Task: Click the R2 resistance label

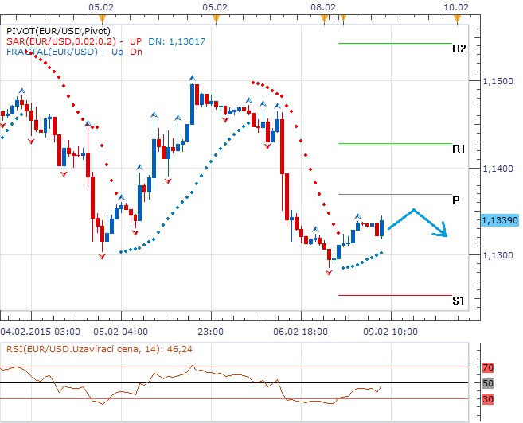Action: click(459, 49)
